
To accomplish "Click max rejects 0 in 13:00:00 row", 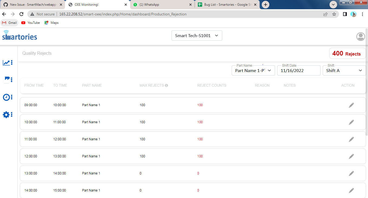I will (x=140, y=173).
